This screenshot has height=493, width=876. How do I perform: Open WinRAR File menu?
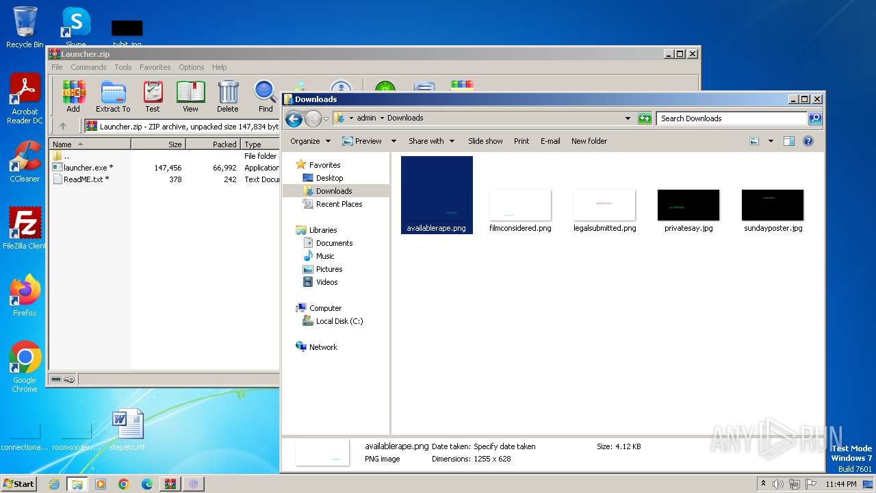(57, 67)
